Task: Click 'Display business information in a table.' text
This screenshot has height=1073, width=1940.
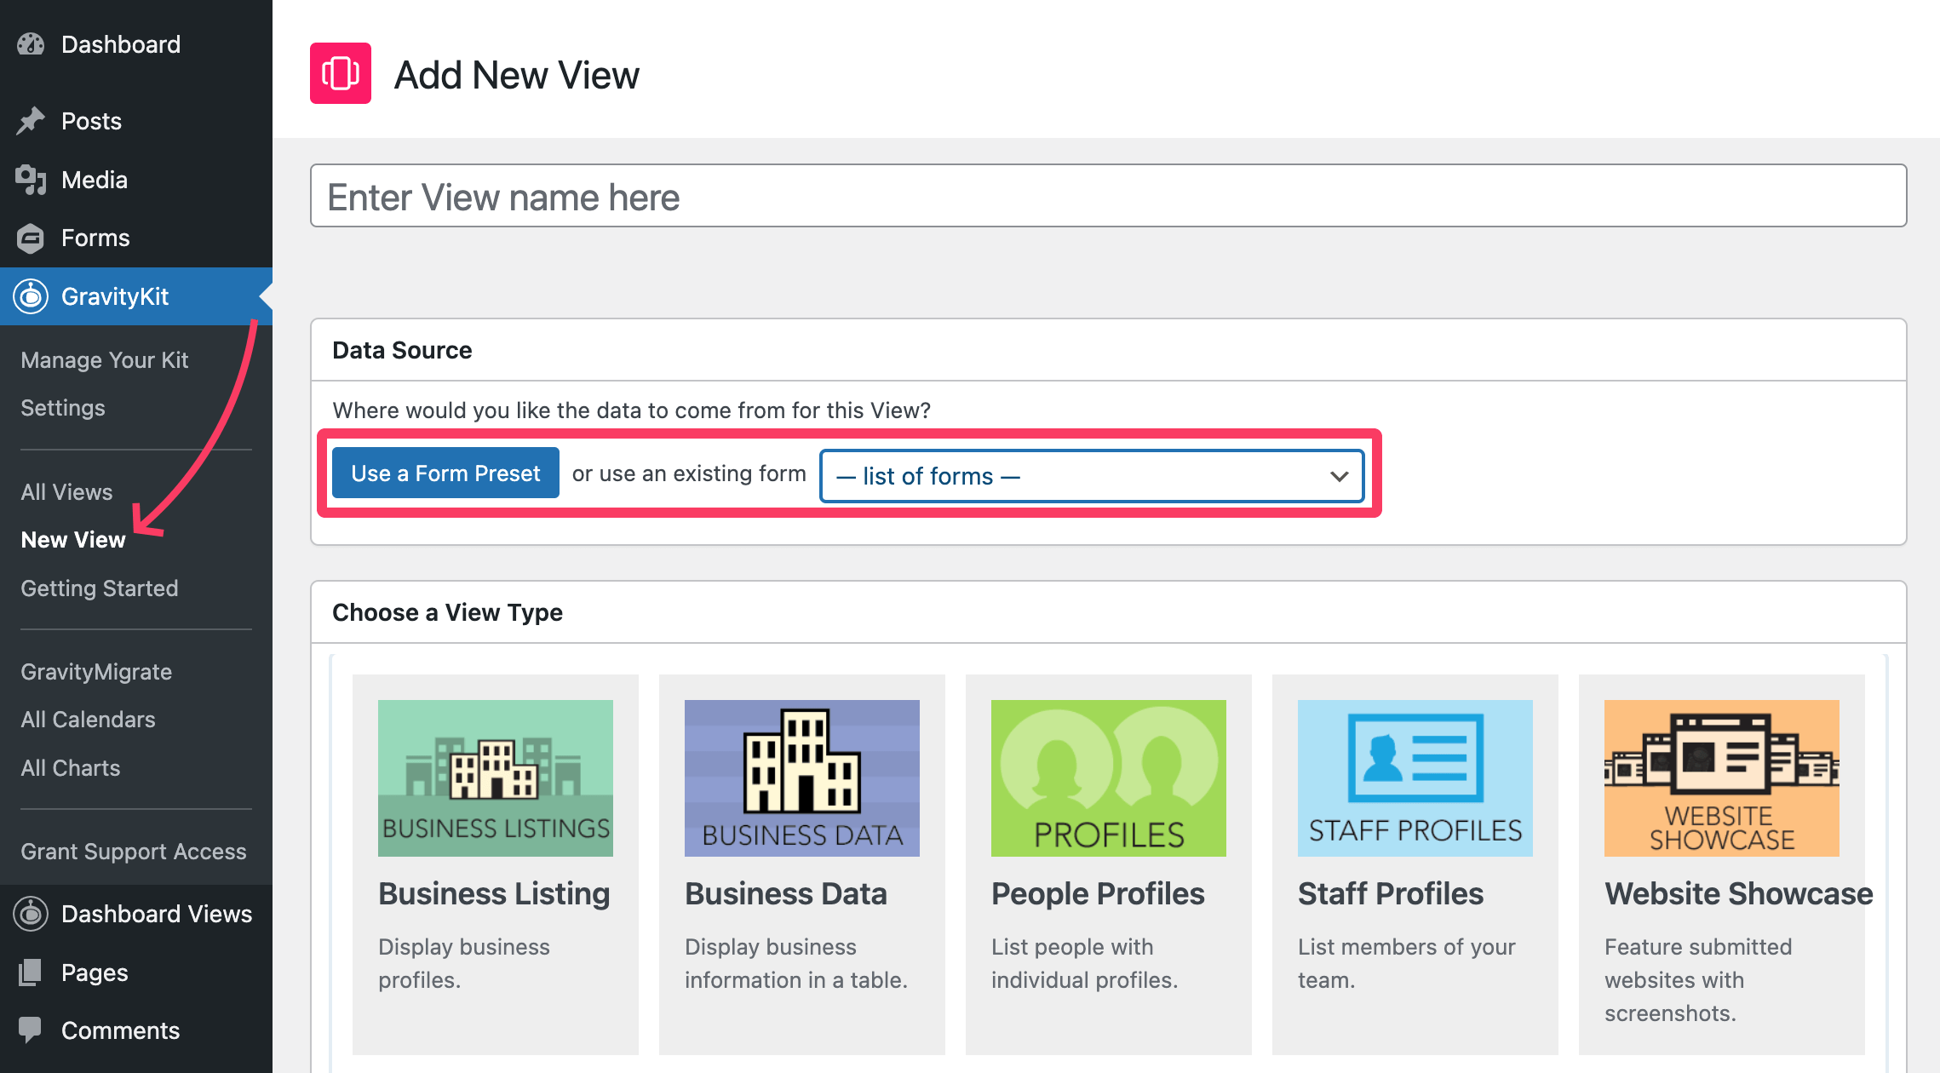Action: [796, 963]
